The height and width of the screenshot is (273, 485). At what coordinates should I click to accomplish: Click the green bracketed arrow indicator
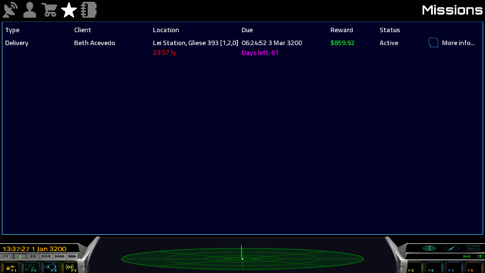tap(467, 256)
